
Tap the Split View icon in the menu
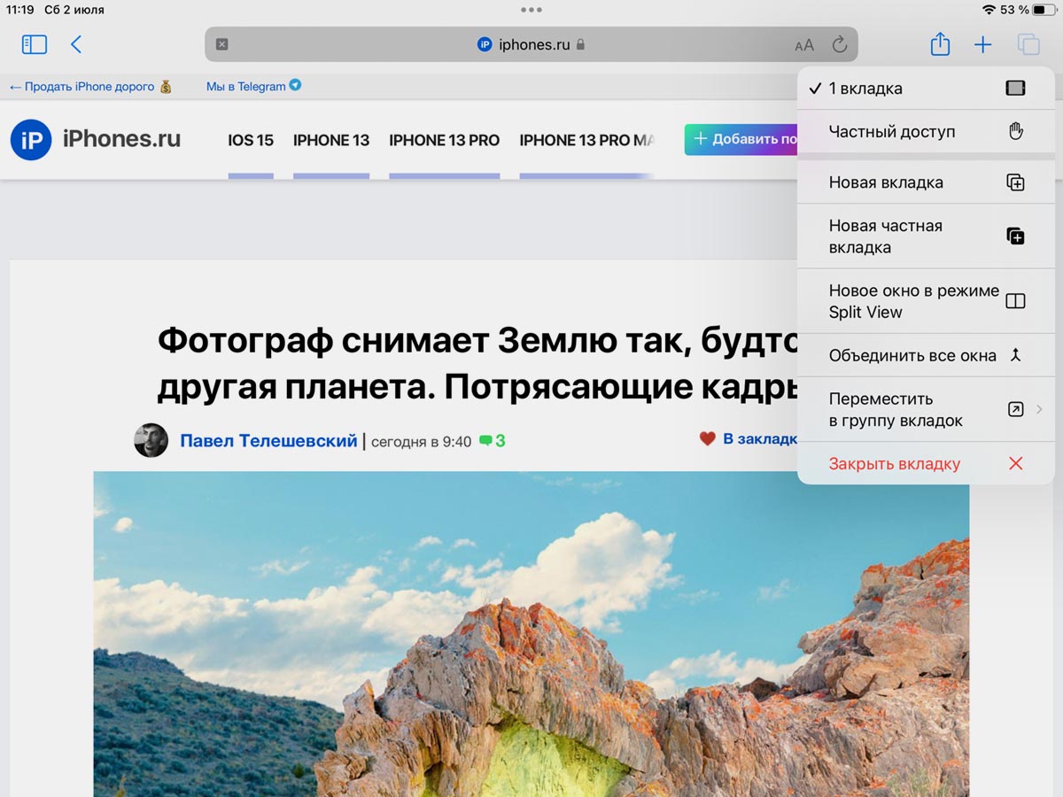(1016, 301)
